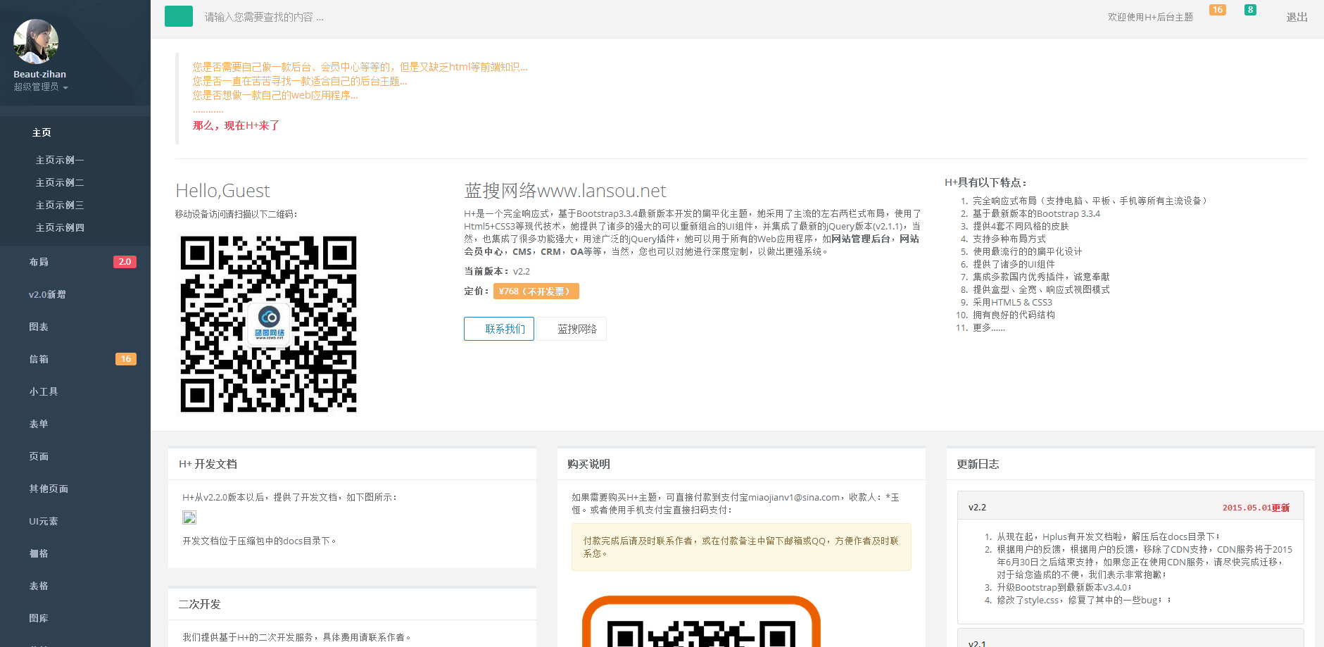The image size is (1324, 647).
Task: Click feature item 更多......
Action: point(989,327)
